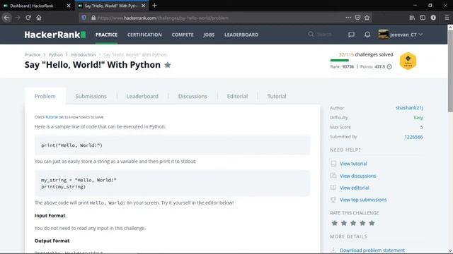Click Practice breadcrumb link
The width and height of the screenshot is (453, 254).
tap(33, 55)
